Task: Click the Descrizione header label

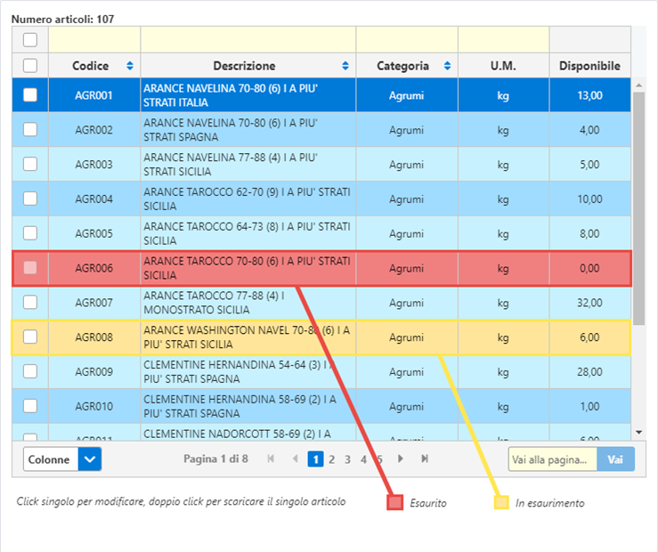Action: point(244,66)
